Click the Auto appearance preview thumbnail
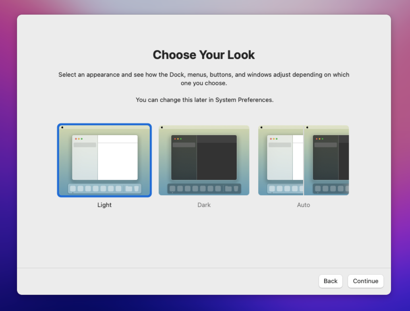 pyautogui.click(x=304, y=160)
